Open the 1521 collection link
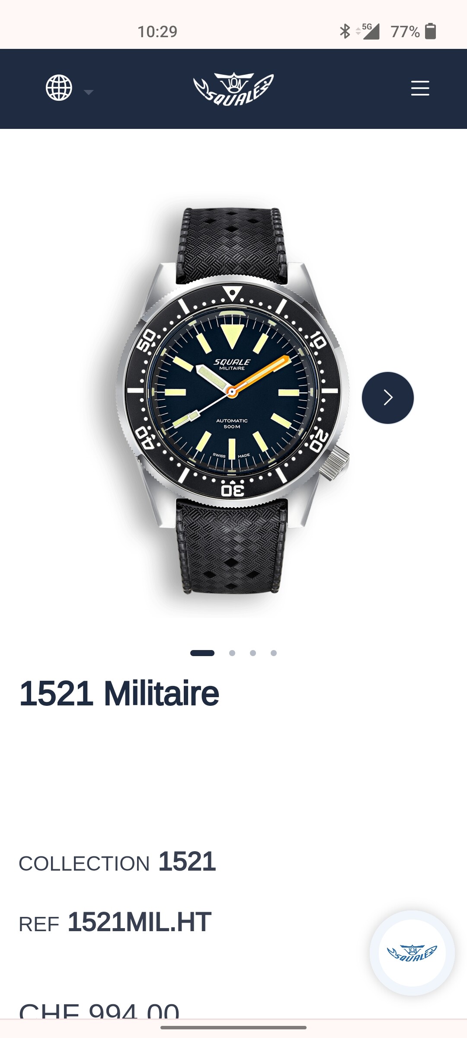The image size is (467, 1038). pos(187,861)
